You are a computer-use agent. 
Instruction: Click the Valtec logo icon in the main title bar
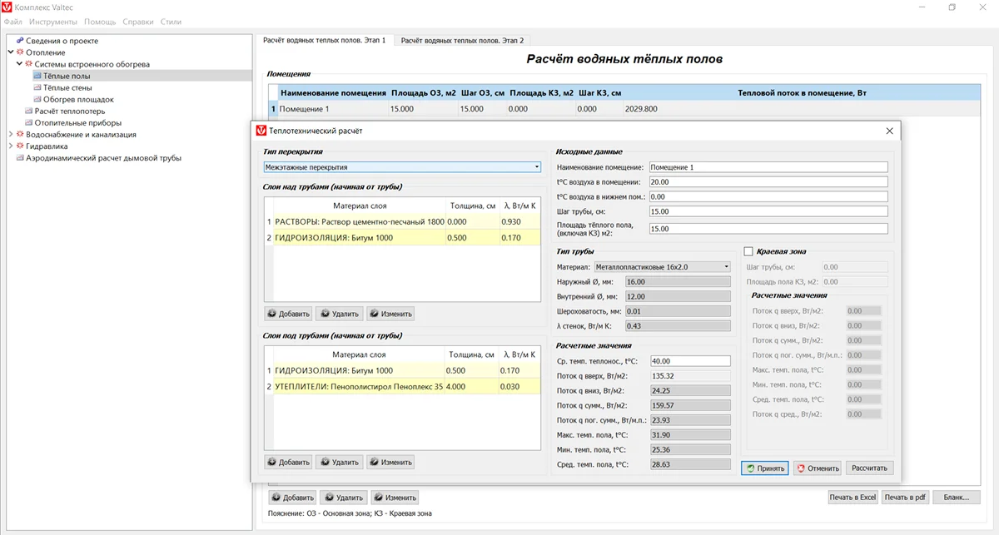coord(7,7)
